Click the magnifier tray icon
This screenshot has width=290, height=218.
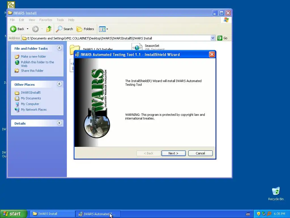[269, 214]
